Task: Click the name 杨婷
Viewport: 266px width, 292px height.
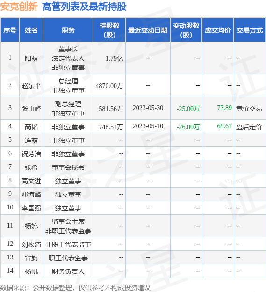Action: pyautogui.click(x=31, y=226)
